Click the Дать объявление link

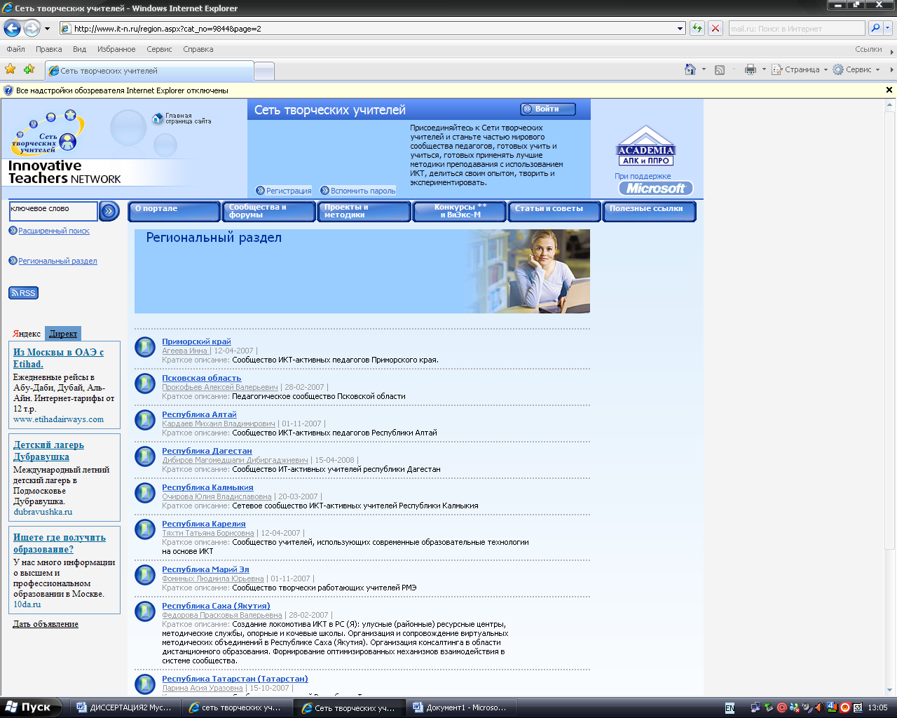pos(46,624)
